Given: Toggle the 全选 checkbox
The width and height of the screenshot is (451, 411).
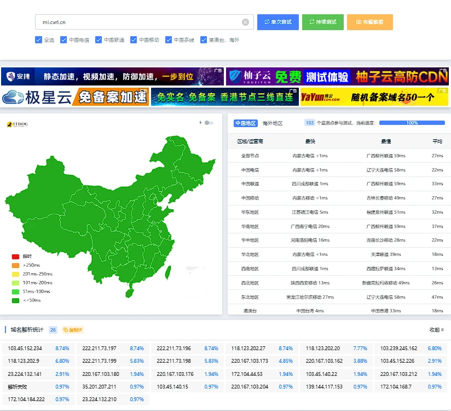Looking at the screenshot, I should click(x=38, y=40).
